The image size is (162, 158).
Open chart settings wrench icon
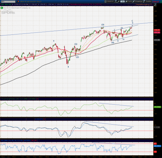(x=119, y=2)
